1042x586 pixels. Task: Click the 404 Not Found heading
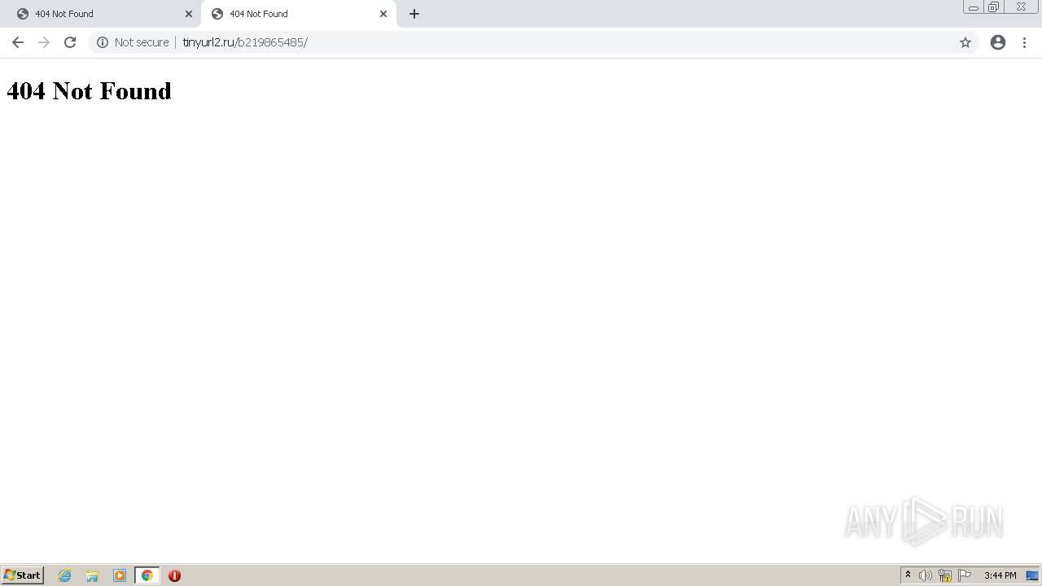89,90
